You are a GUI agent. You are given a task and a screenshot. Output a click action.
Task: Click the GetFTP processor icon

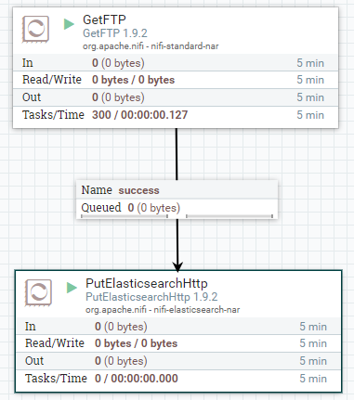coord(35,29)
